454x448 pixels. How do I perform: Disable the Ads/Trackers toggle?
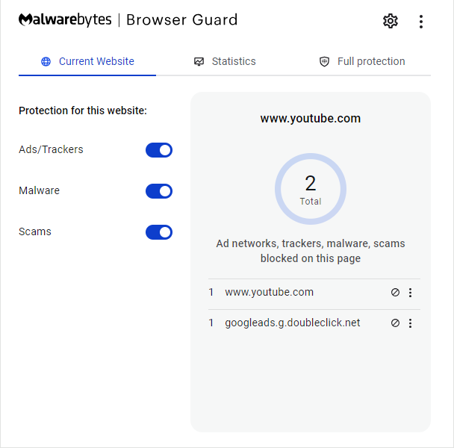click(x=159, y=150)
